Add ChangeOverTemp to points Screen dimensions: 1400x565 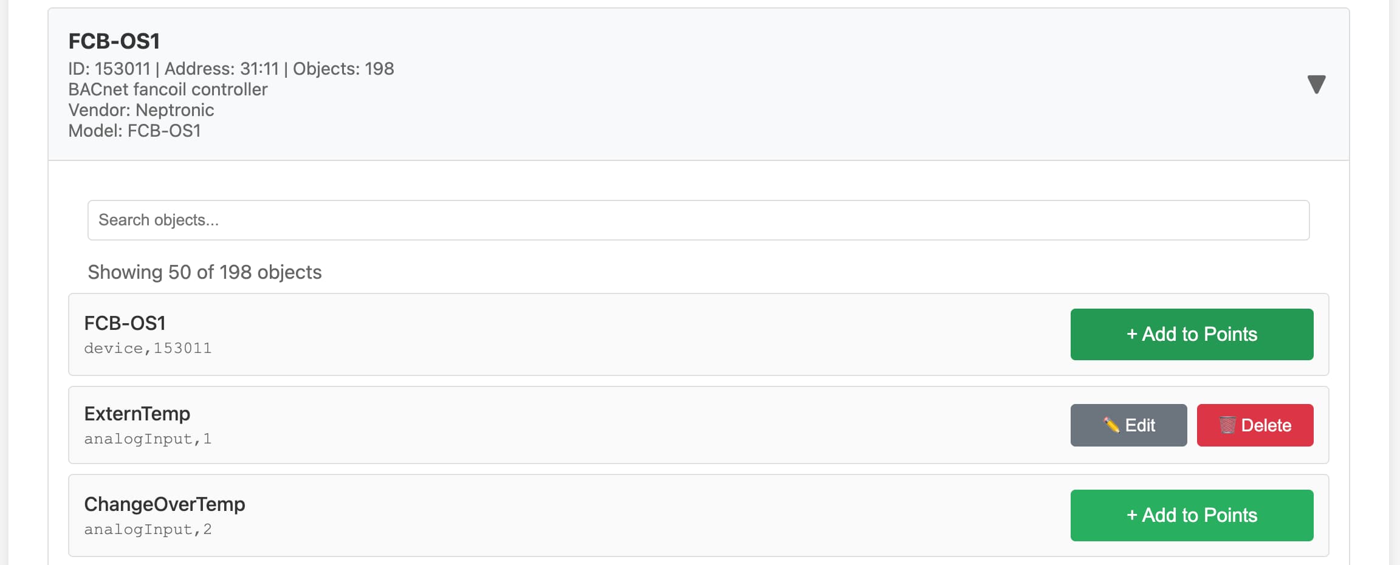(1192, 515)
